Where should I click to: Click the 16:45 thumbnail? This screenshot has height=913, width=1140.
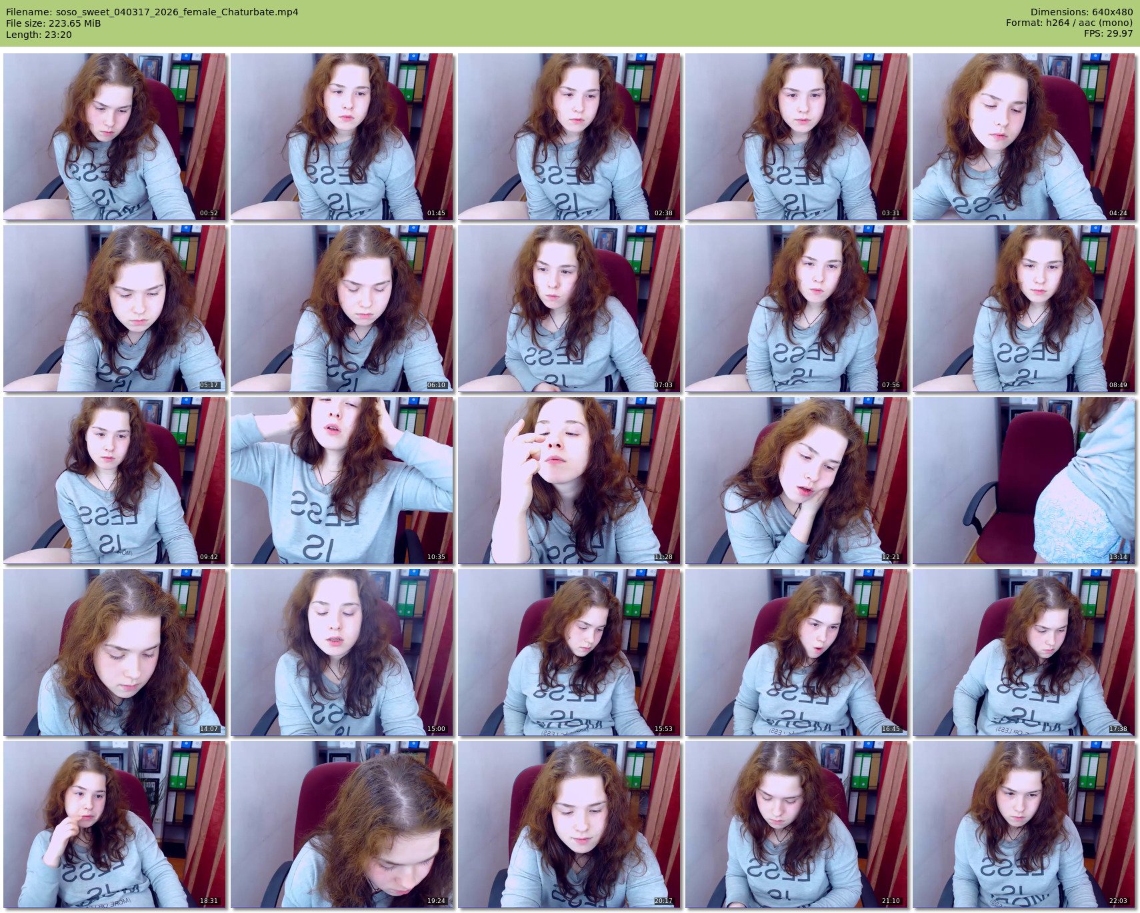tap(797, 652)
